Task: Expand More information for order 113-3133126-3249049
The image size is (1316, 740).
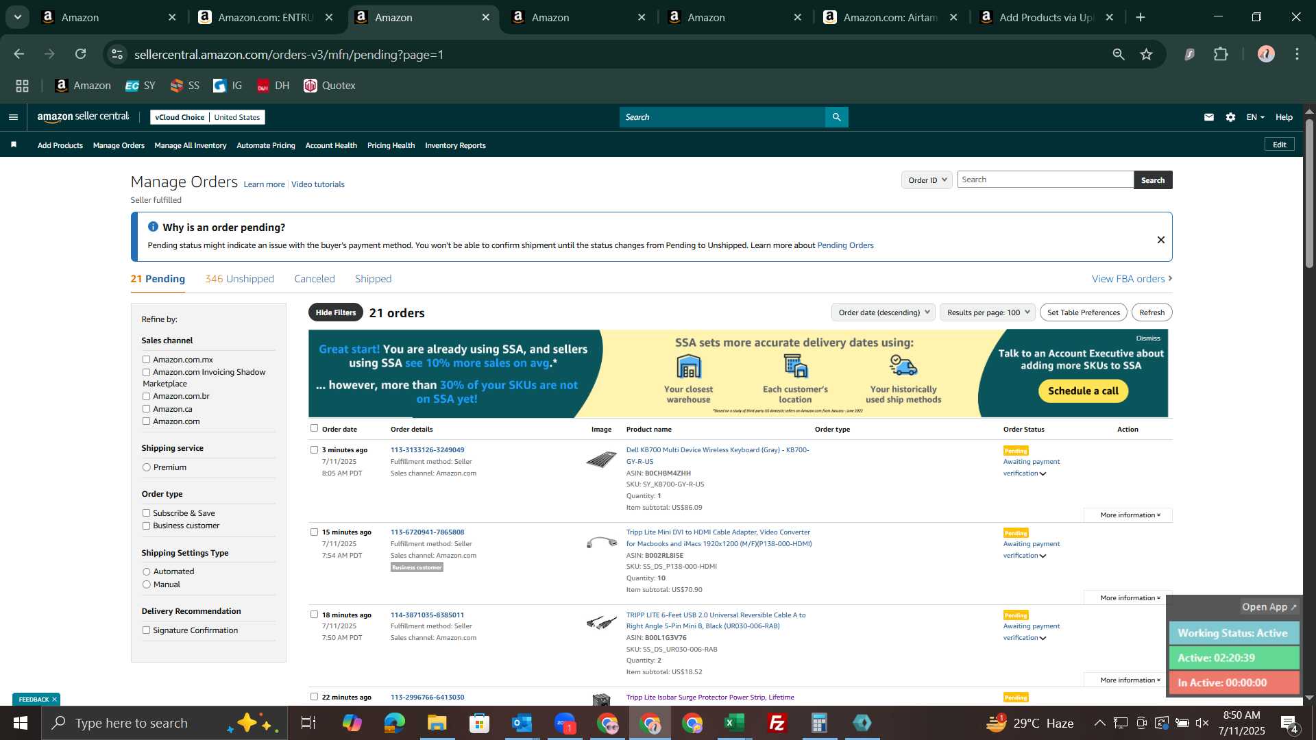Action: (1128, 515)
